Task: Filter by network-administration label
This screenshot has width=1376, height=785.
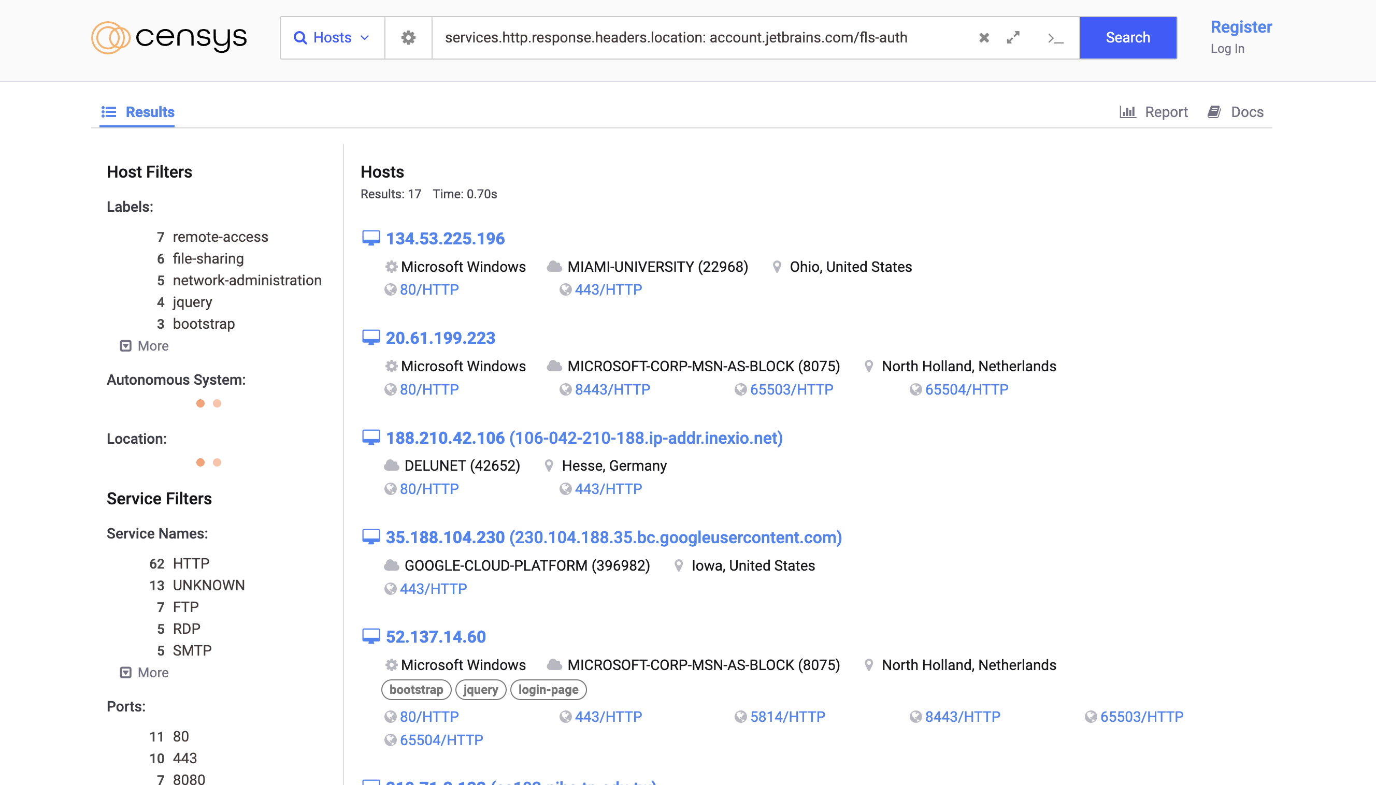Action: click(x=247, y=280)
